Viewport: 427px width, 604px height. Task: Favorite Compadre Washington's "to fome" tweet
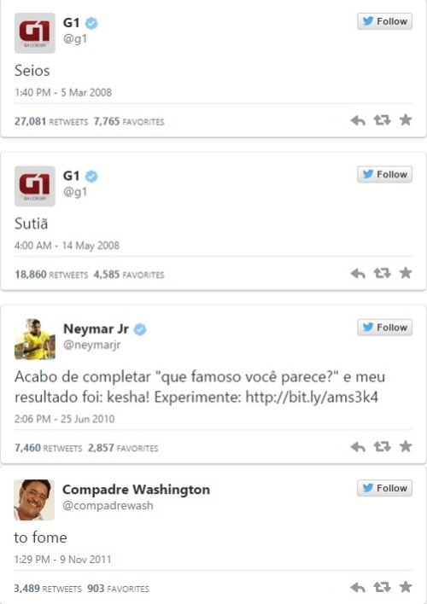tap(406, 587)
